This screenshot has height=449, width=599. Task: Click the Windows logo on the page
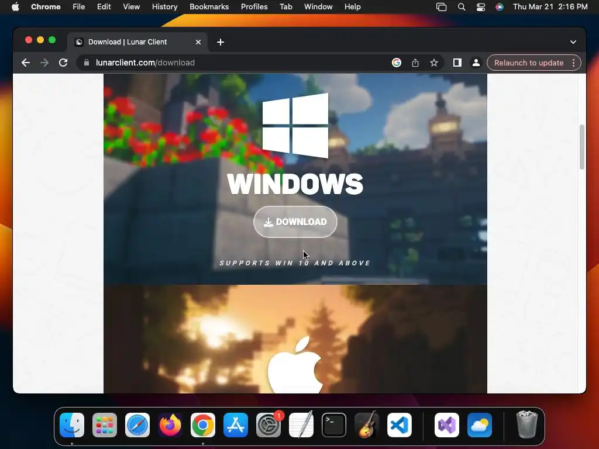pyautogui.click(x=295, y=126)
